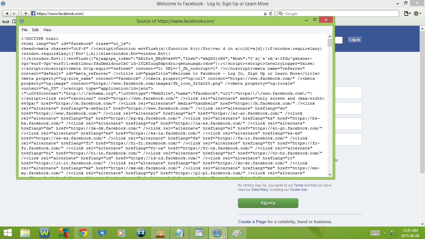Open the Notepad taskbar icon
This screenshot has height=239, width=425.
(x=179, y=233)
